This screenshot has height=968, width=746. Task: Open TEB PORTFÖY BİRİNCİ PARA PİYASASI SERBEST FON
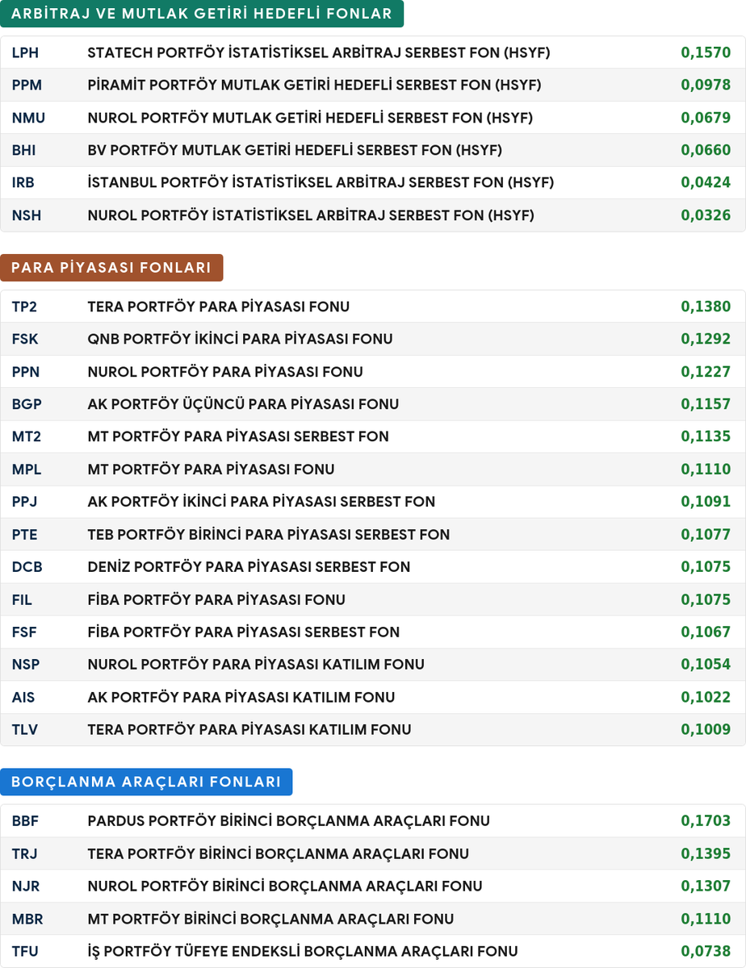tap(269, 535)
